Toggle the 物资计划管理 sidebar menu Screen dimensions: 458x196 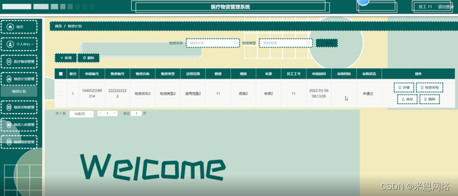19,79
